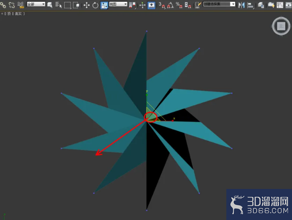Screen dimensions: 292x220
Task: Open the Layer Manager icon
Action: (x=261, y=5)
